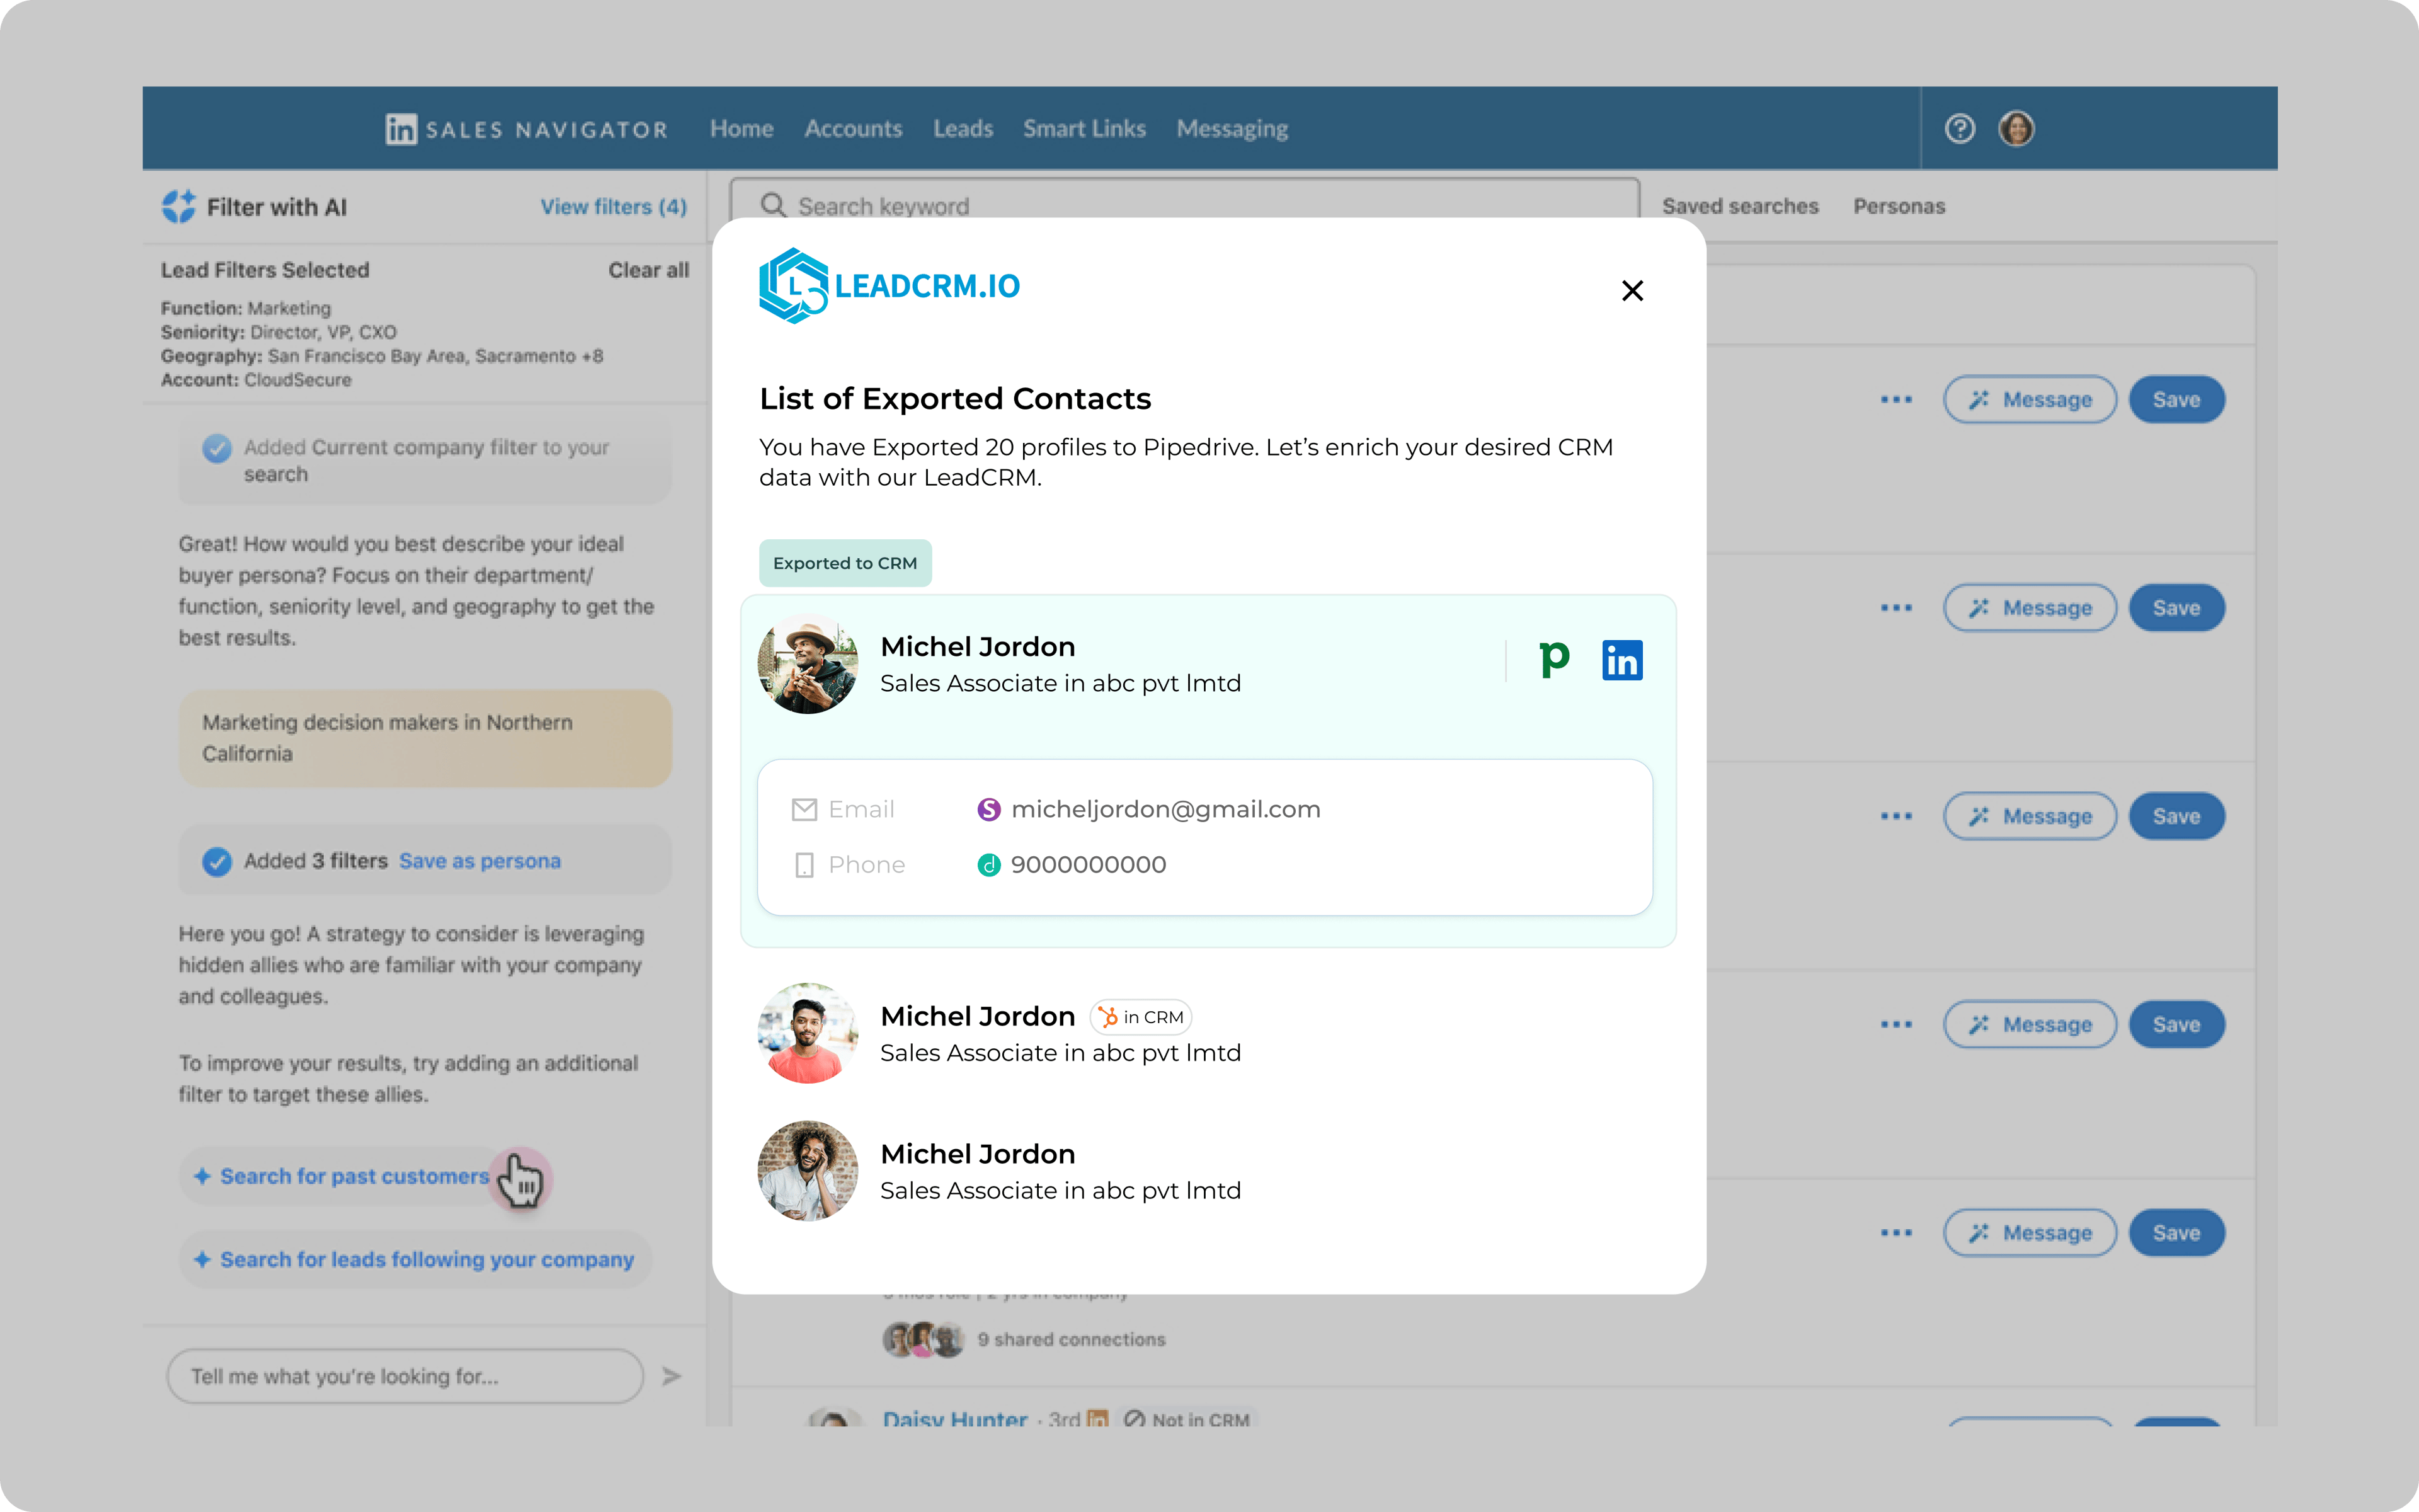
Task: Click the Exported to CRM filter chip
Action: pyautogui.click(x=845, y=563)
